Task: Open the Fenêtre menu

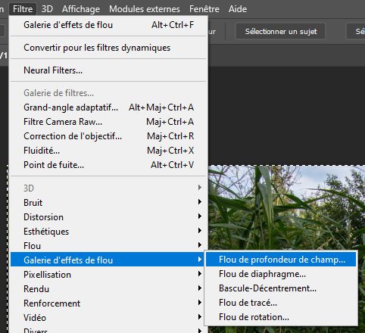Action: point(204,9)
